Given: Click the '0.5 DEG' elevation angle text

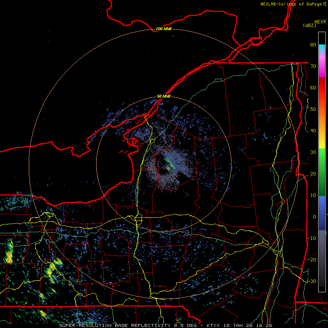Looking at the screenshot, I should point(186,325).
